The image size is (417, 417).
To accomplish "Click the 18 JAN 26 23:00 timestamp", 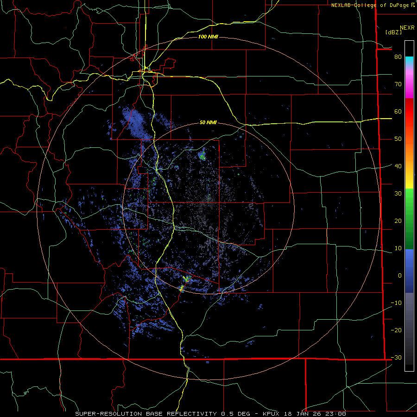I will point(315,414).
